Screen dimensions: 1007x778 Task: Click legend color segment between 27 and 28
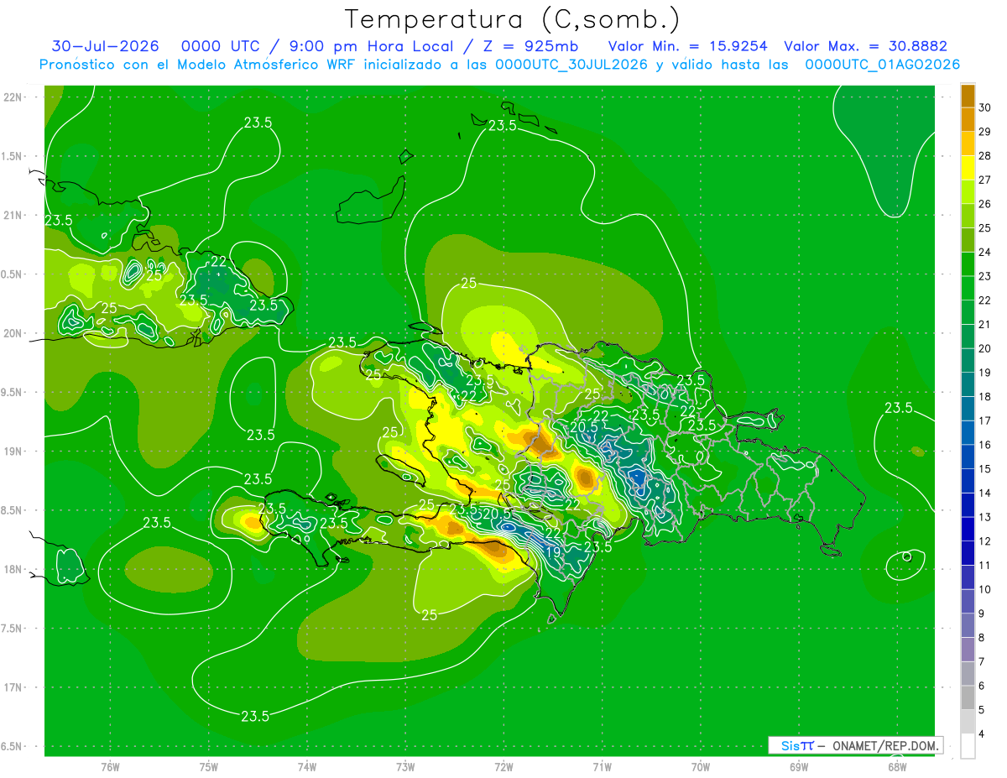[x=968, y=168]
